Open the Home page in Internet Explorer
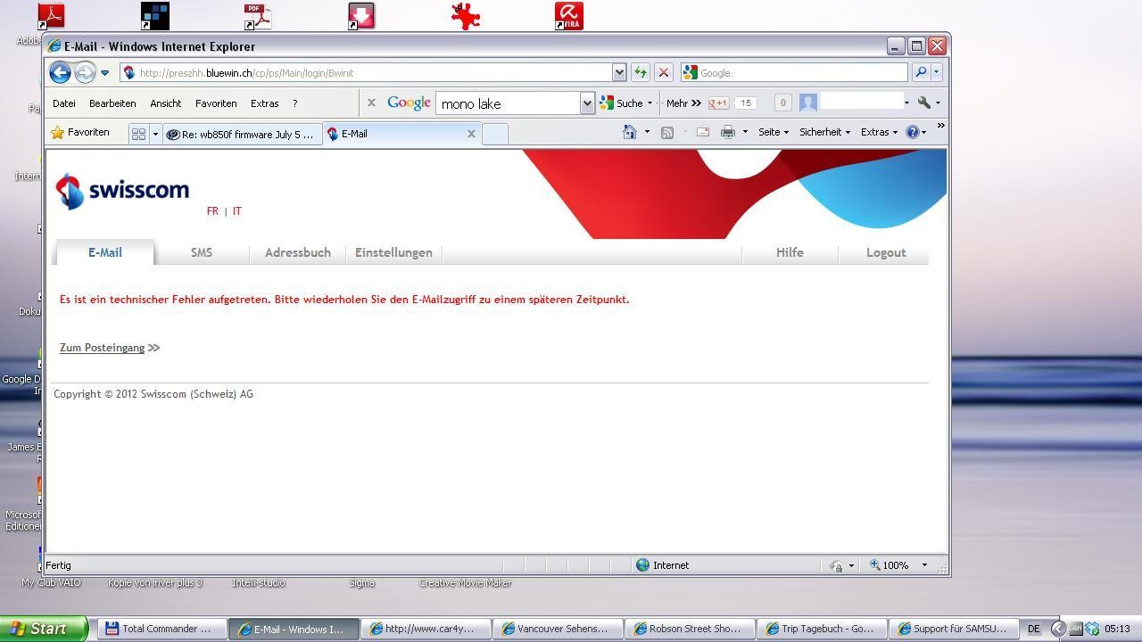The height and width of the screenshot is (642, 1142). 630,131
